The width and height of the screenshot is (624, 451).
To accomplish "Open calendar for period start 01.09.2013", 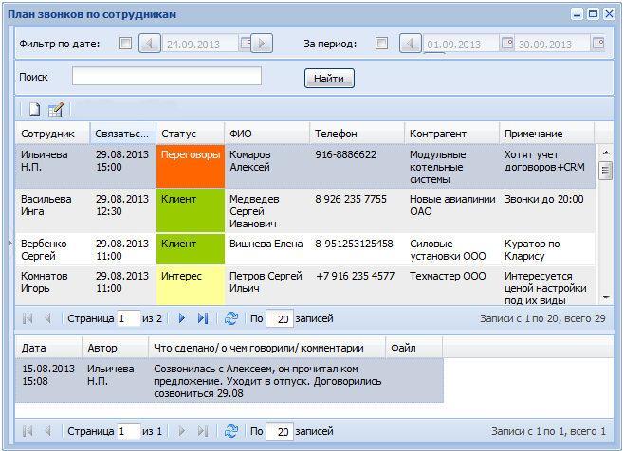I will tap(506, 44).
